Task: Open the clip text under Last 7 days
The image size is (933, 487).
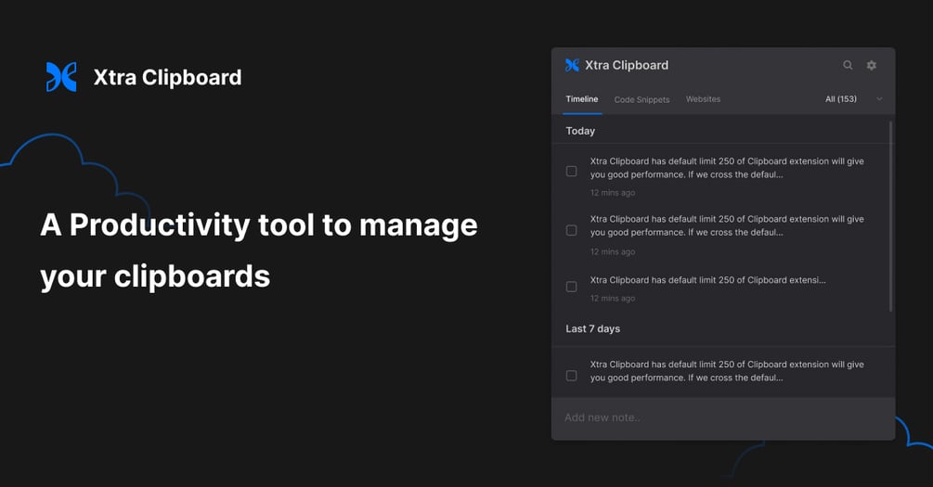Action: (x=727, y=371)
